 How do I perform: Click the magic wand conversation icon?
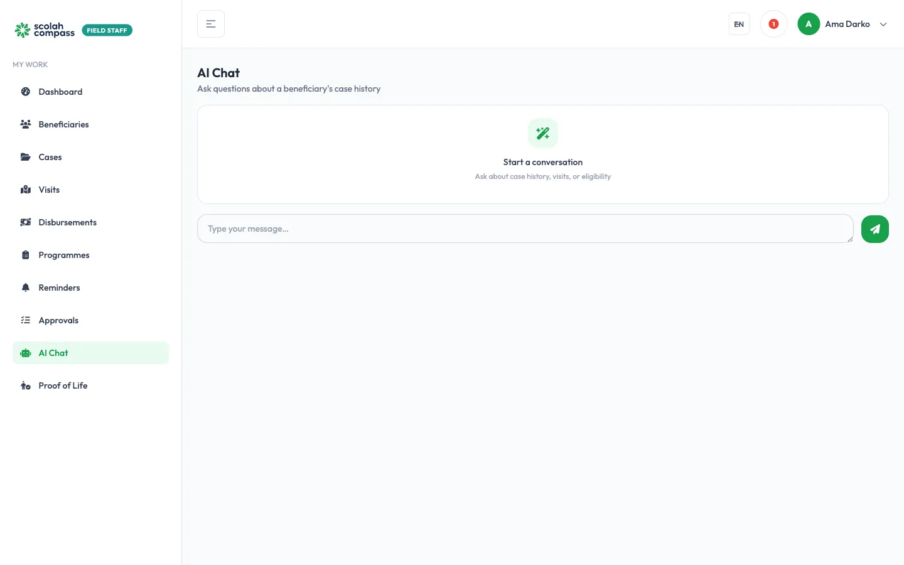click(543, 133)
